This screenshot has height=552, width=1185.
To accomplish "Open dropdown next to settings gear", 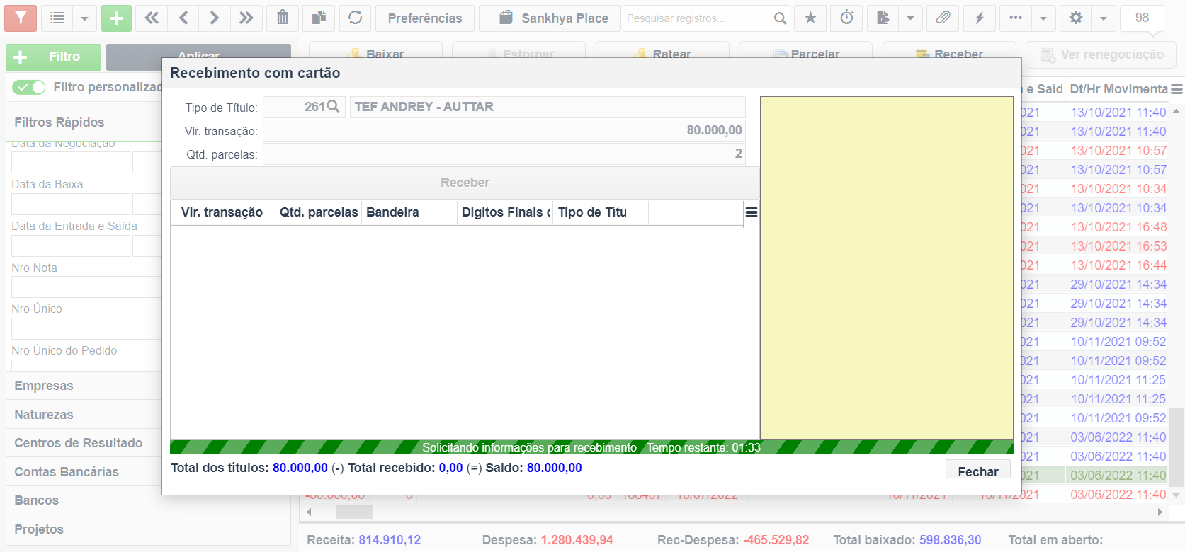I will [x=1103, y=18].
